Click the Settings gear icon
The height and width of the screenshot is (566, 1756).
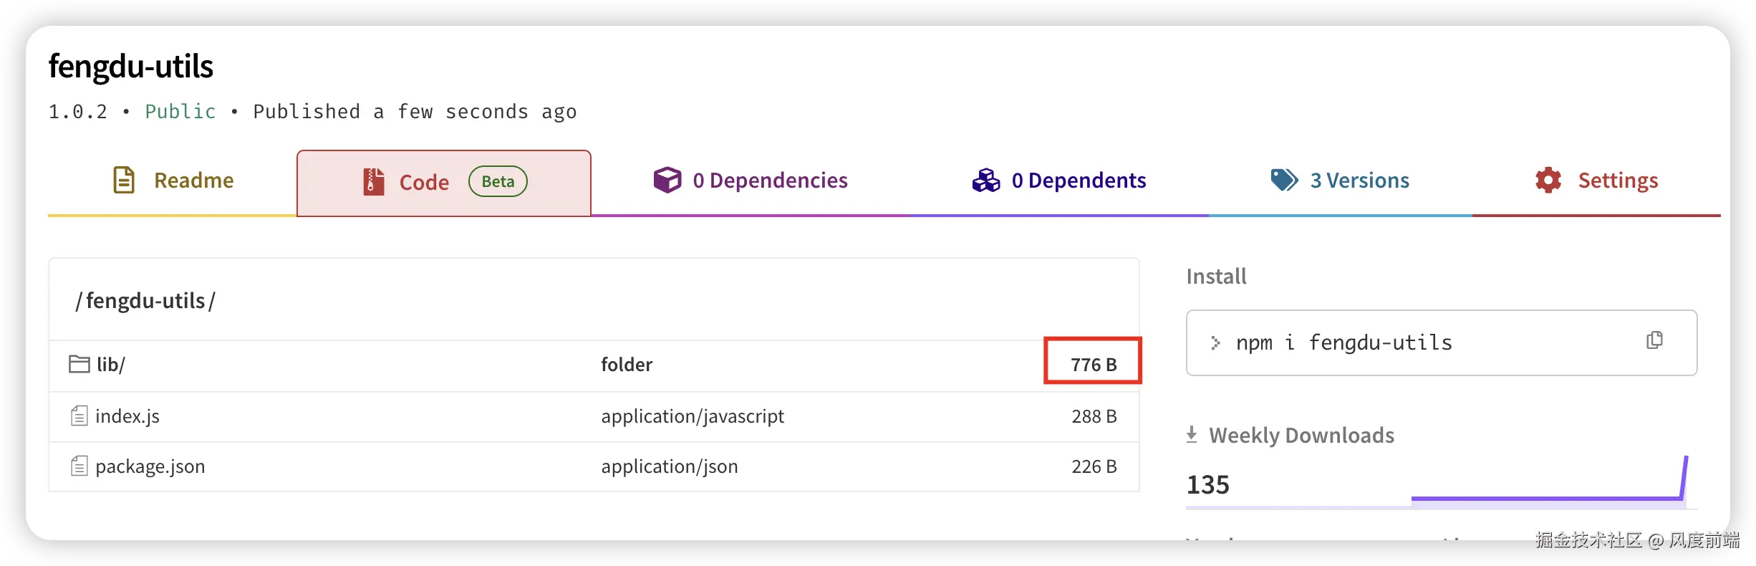tap(1548, 180)
